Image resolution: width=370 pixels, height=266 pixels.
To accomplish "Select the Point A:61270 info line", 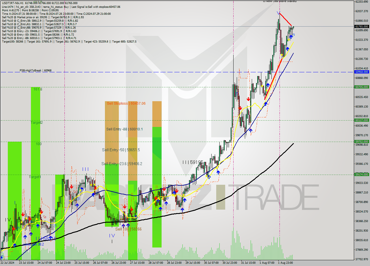I will [30, 10].
